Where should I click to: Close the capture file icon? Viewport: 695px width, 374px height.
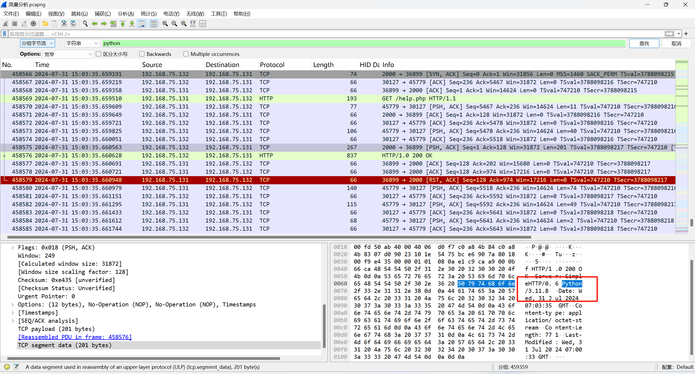click(64, 24)
